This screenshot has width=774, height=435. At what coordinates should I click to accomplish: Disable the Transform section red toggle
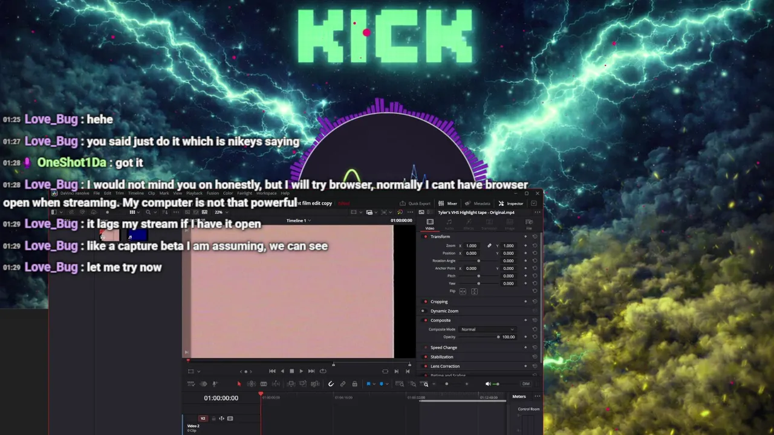click(x=426, y=236)
